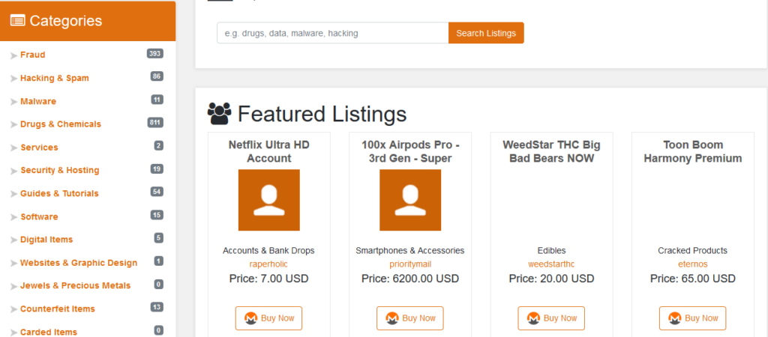Click the Monero icon under the Airpods listing
Image resolution: width=768 pixels, height=337 pixels.
click(x=392, y=318)
